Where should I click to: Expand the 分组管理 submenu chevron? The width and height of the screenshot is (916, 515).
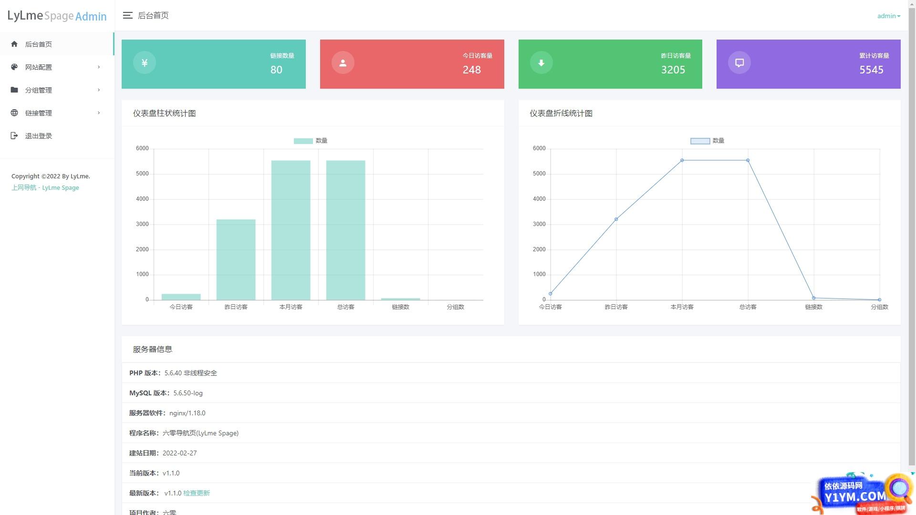(x=99, y=90)
